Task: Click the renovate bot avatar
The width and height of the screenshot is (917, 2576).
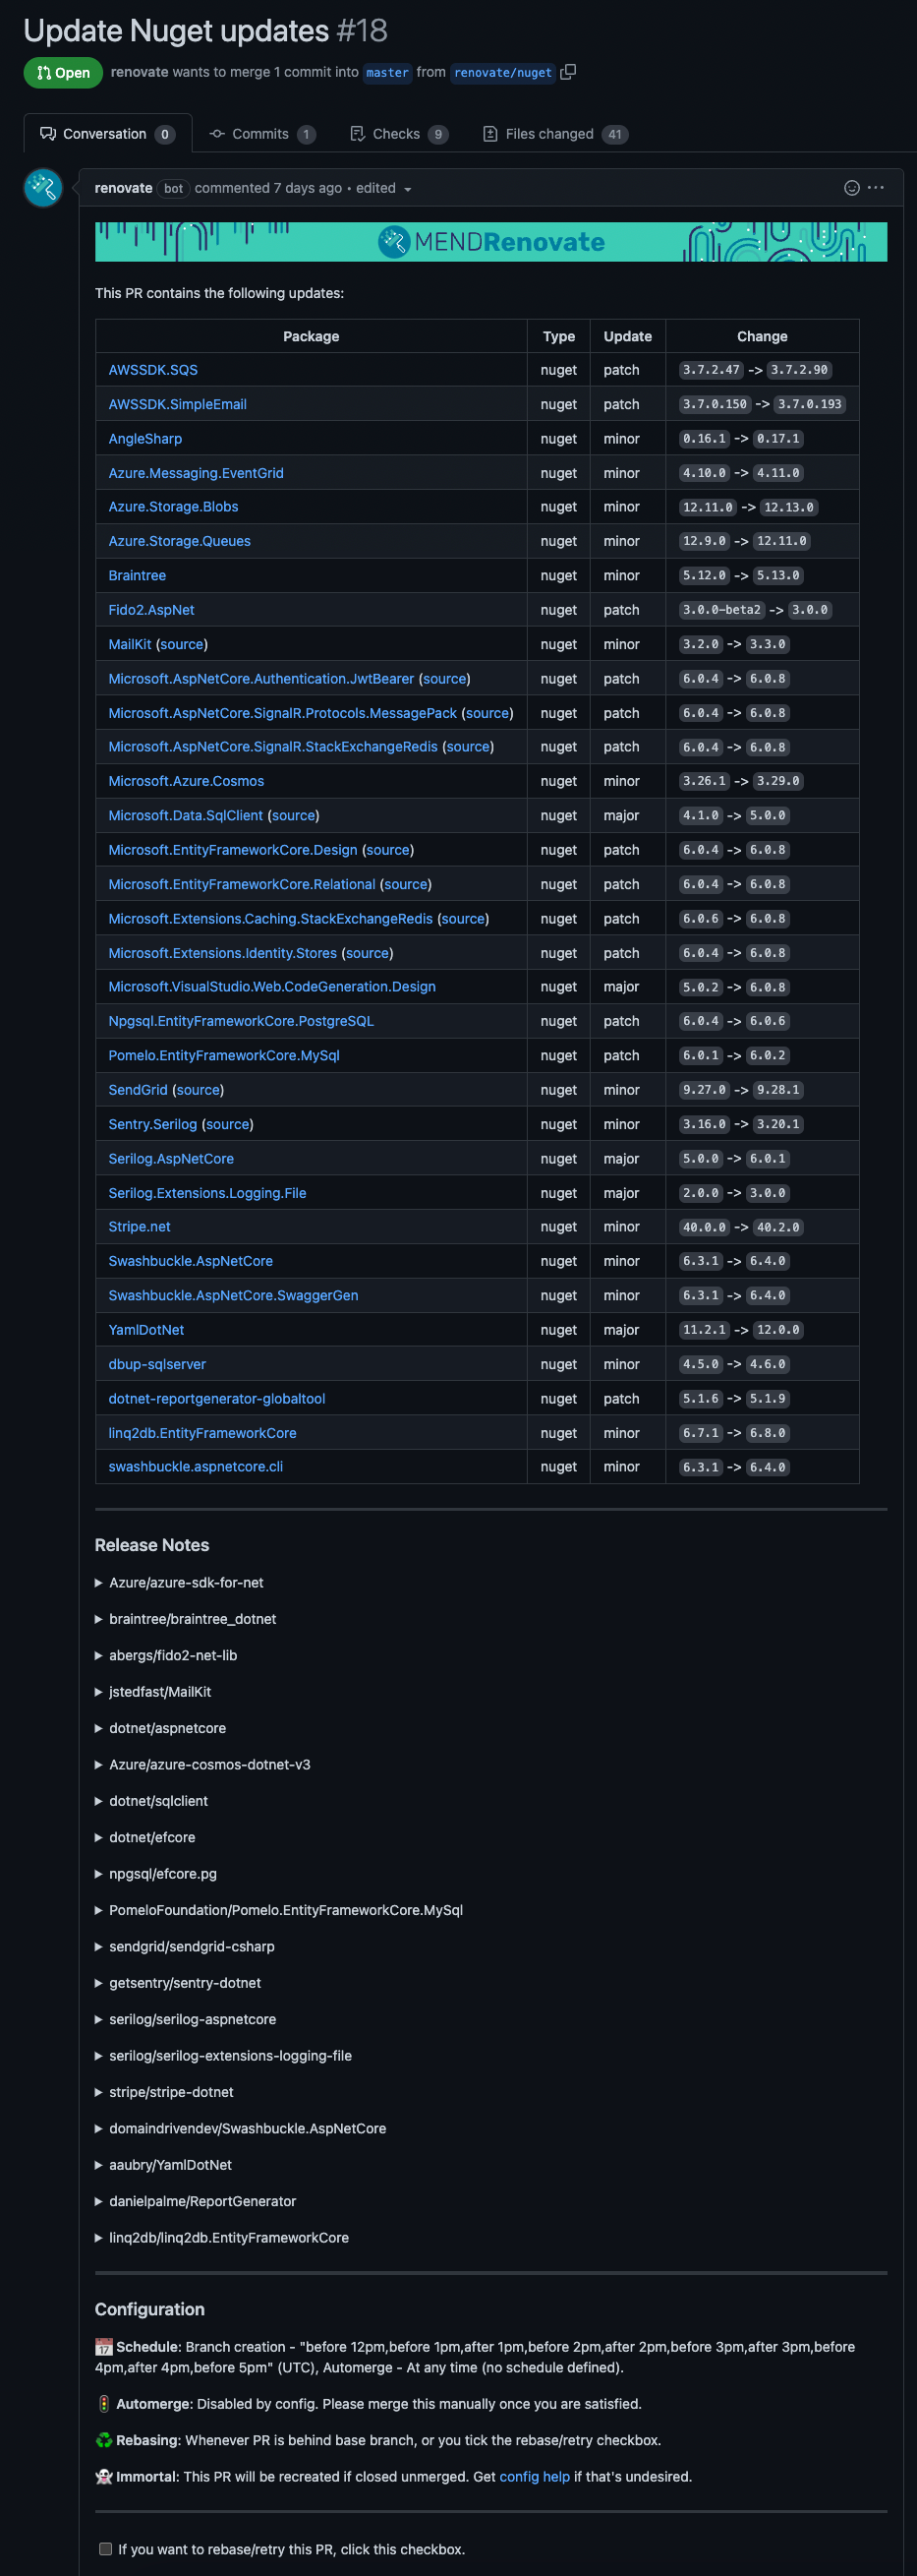Action: click(43, 188)
